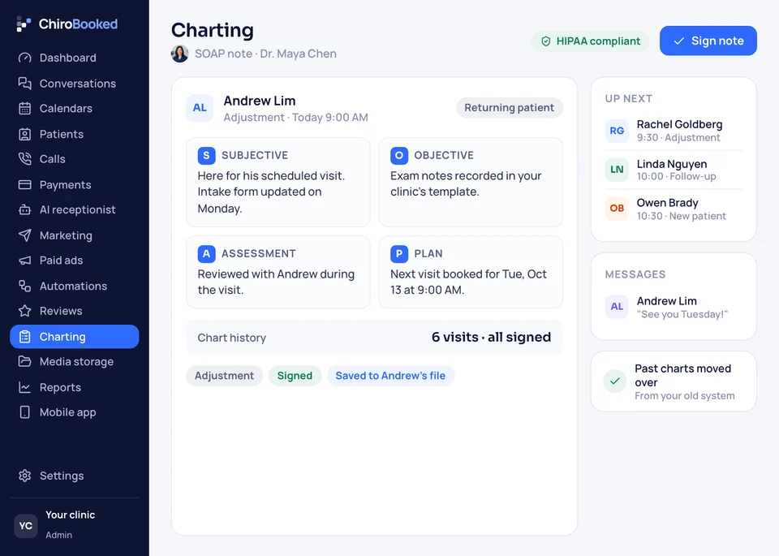Select Rachel Goldberg in Up Next
Image resolution: width=779 pixels, height=556 pixels.
pyautogui.click(x=674, y=131)
